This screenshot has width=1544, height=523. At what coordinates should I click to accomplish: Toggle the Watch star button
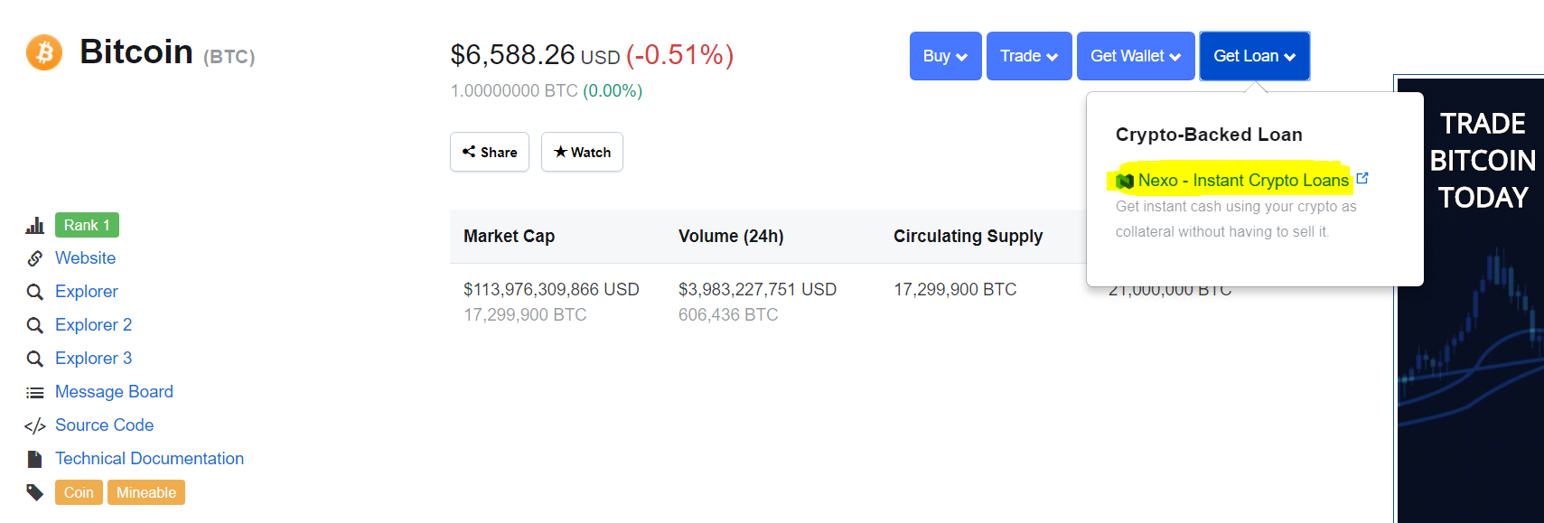coord(582,152)
